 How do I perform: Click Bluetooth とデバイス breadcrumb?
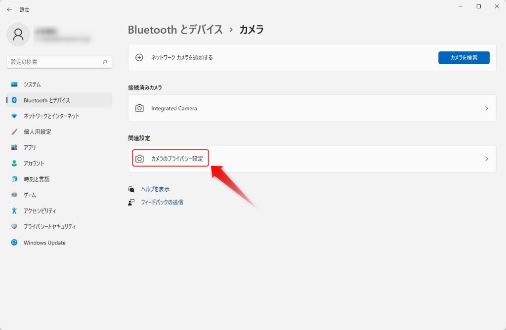pos(175,29)
